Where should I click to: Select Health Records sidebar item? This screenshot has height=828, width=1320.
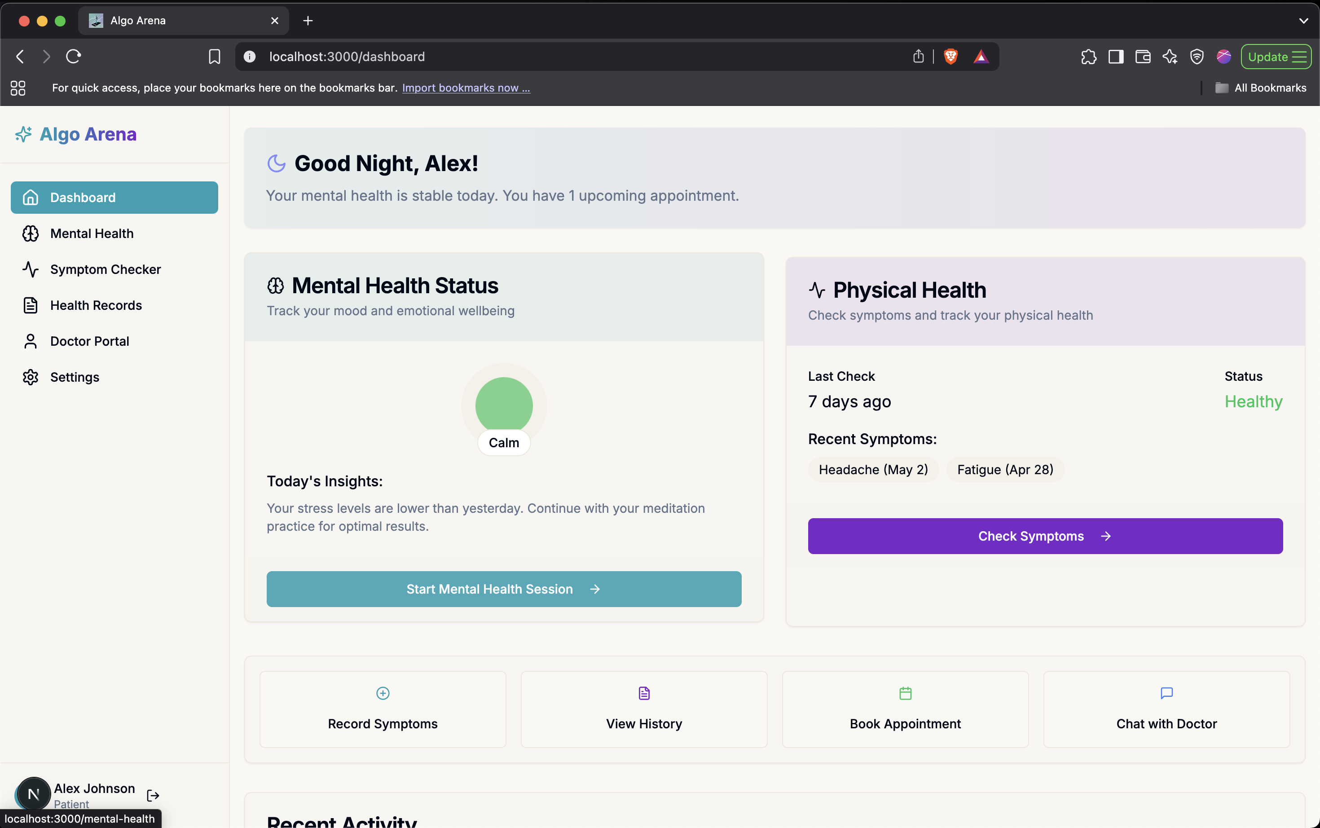pyautogui.click(x=96, y=305)
